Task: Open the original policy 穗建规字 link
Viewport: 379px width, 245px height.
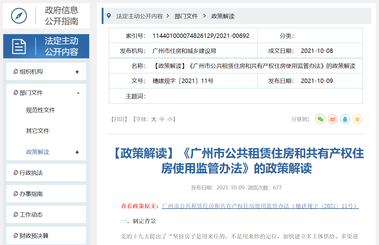Action: tap(260, 206)
